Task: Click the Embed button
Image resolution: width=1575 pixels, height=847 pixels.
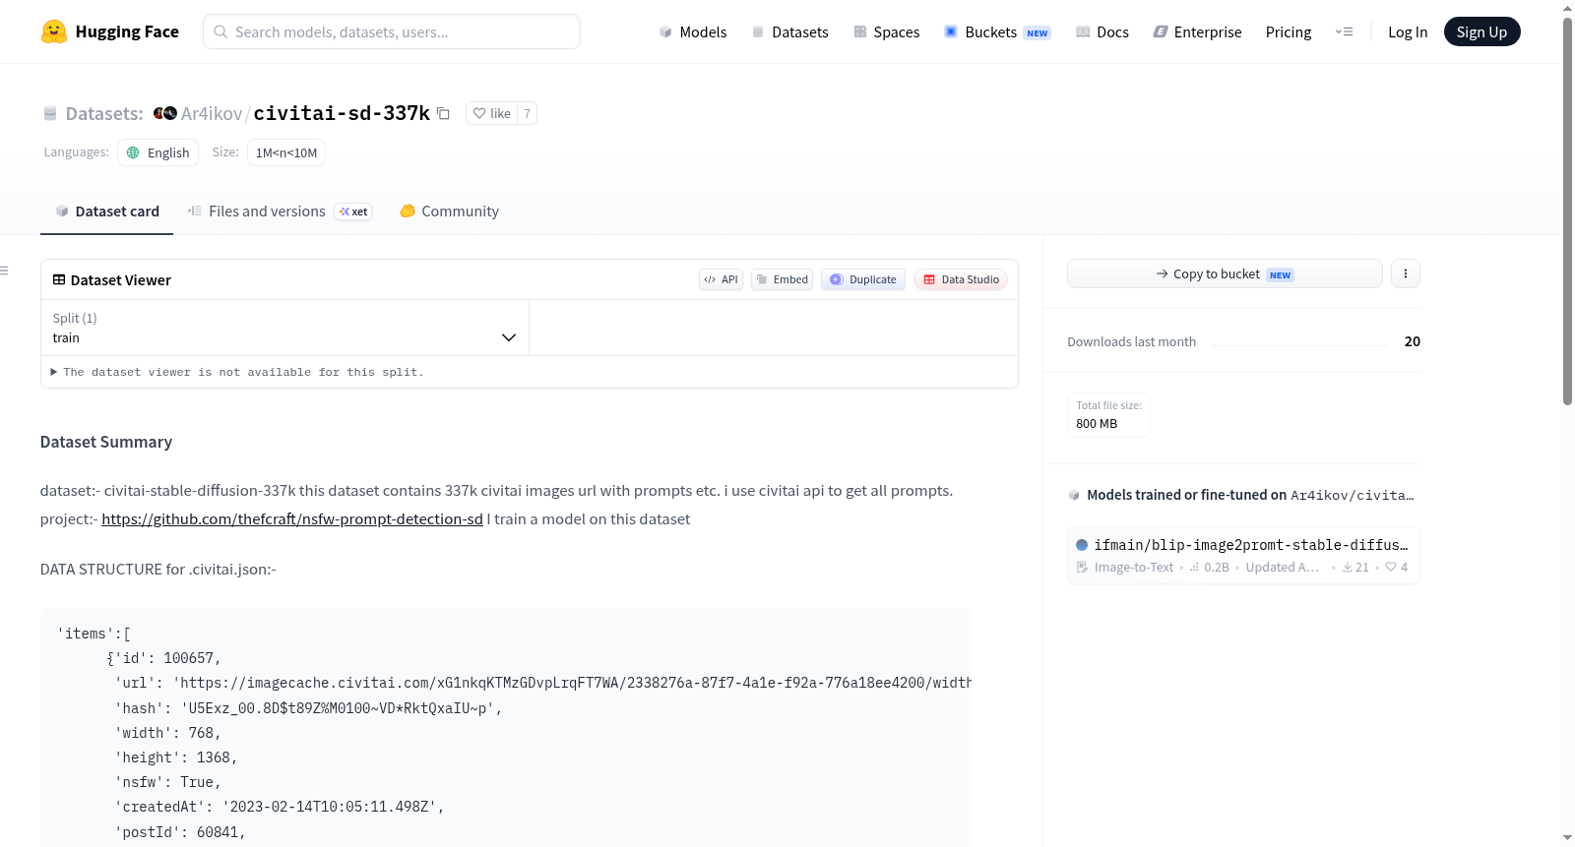Action: [782, 279]
